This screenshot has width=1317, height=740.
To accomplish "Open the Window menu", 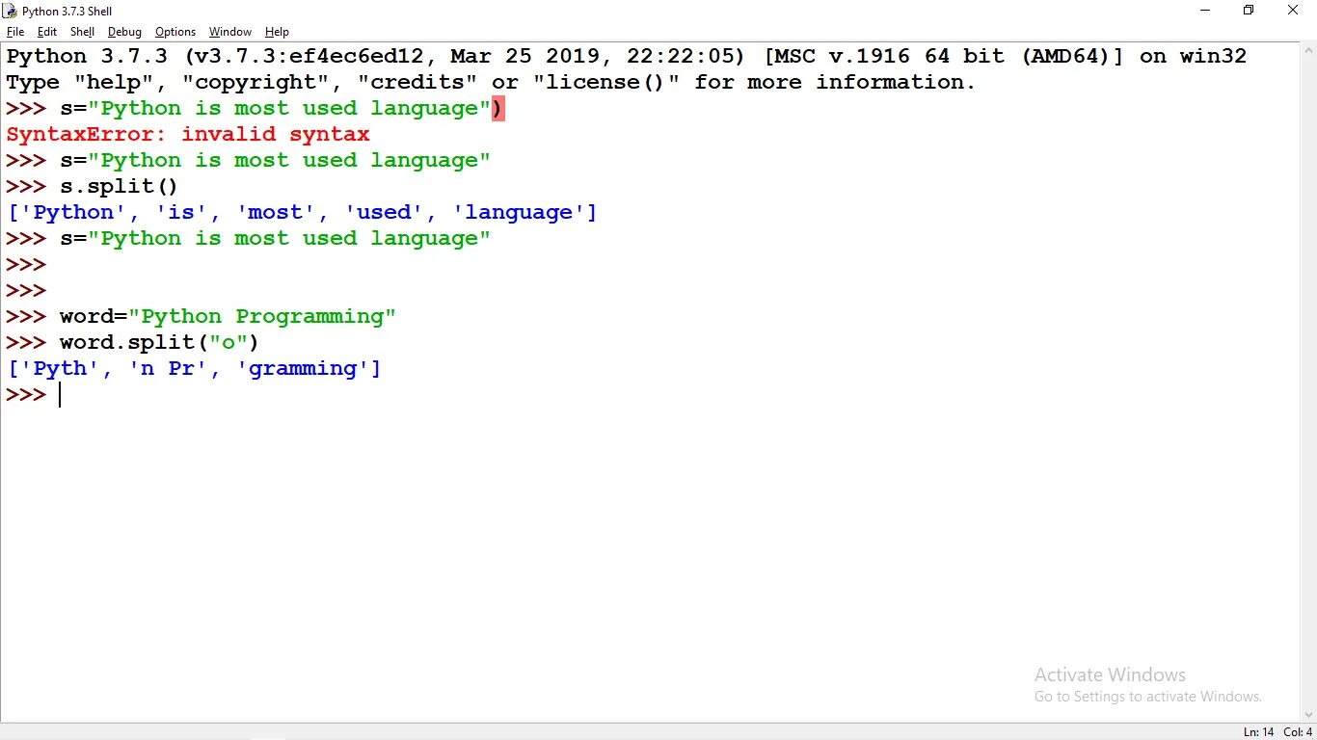I will point(230,32).
